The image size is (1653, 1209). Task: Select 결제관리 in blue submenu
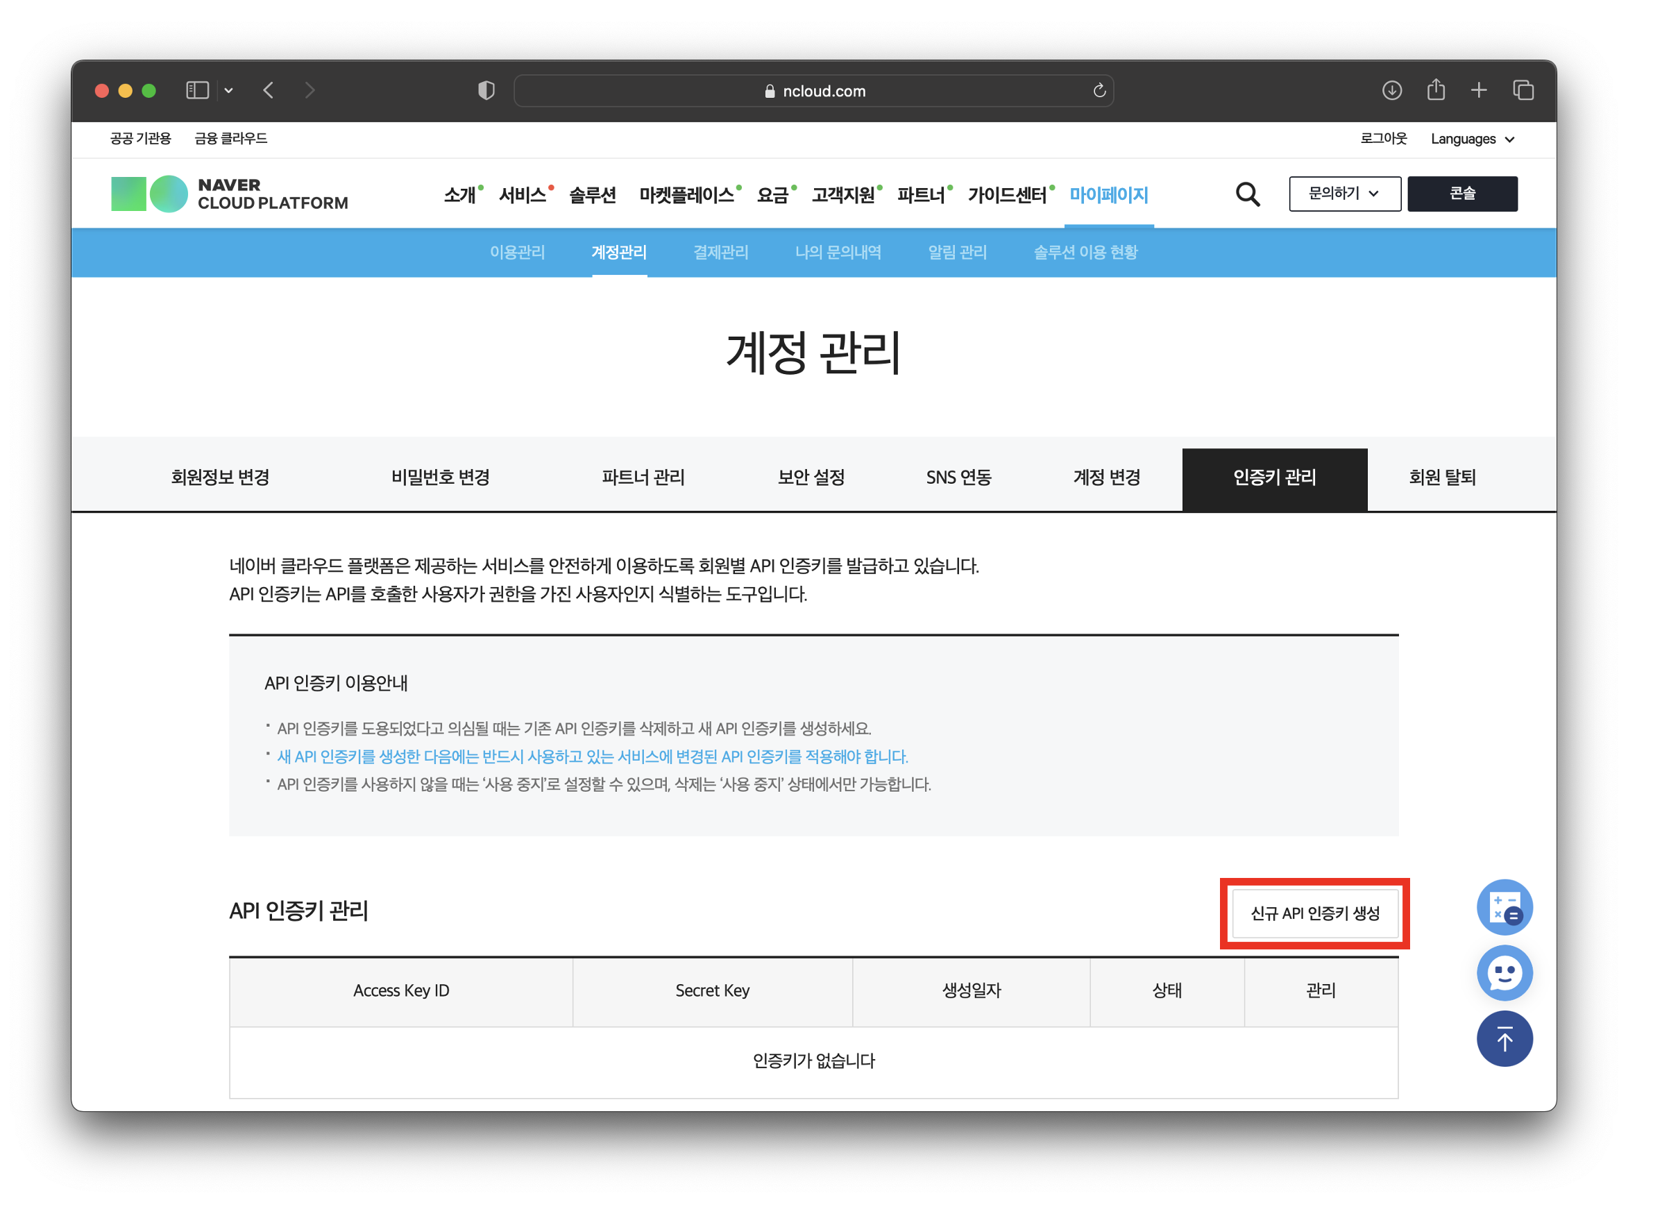click(721, 253)
